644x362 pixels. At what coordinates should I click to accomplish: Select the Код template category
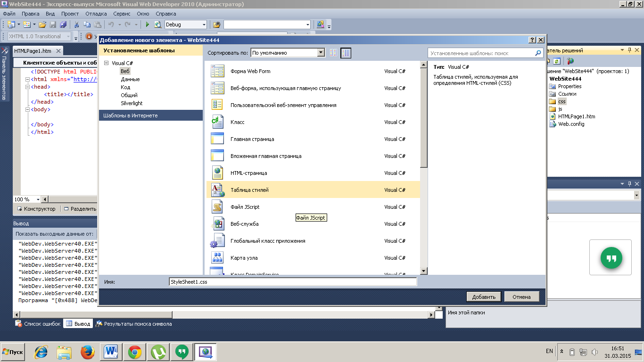point(125,87)
